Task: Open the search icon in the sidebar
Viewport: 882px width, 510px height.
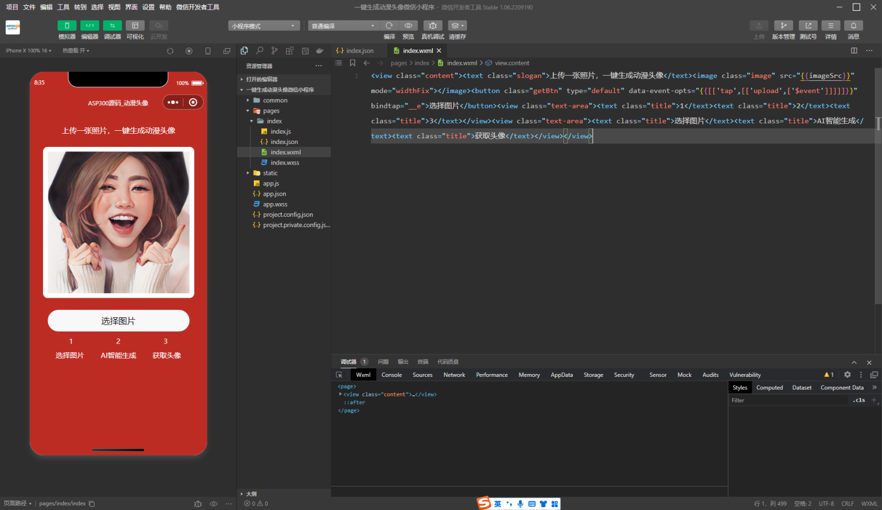Action: tap(260, 50)
